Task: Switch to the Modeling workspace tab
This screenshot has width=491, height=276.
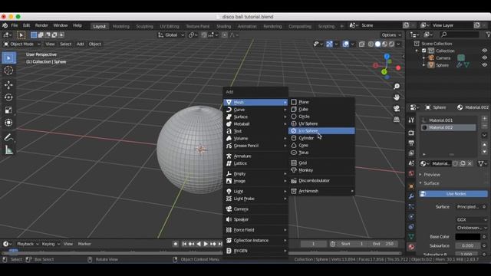Action: (x=121, y=26)
